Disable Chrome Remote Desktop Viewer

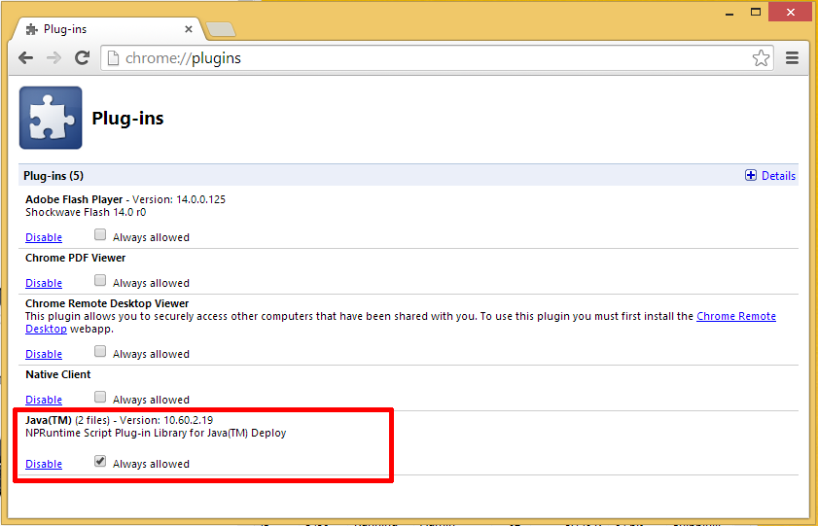[44, 354]
